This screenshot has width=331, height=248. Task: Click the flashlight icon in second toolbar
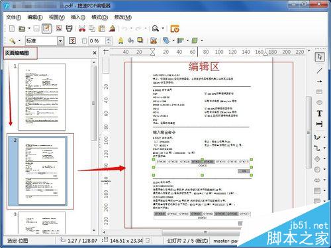pyautogui.click(x=12, y=40)
